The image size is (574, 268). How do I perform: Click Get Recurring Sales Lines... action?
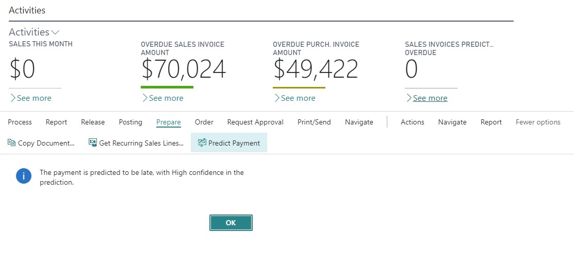click(x=136, y=143)
